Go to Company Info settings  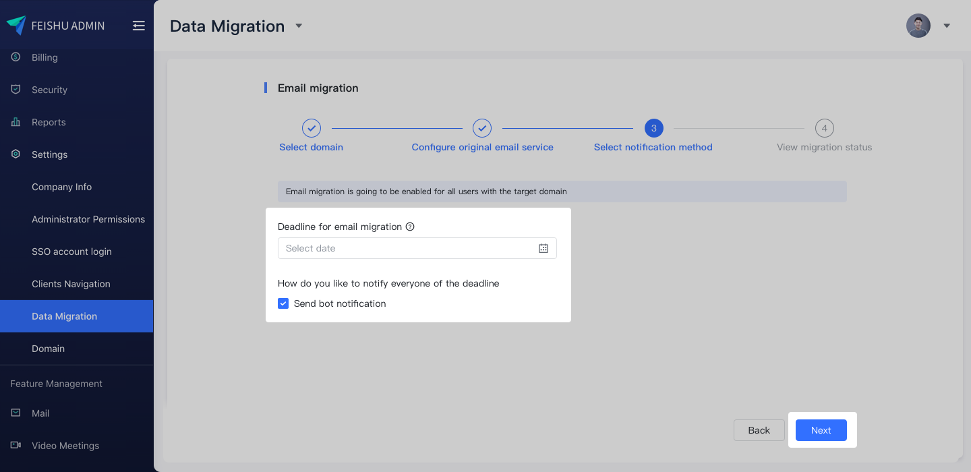tap(77, 187)
